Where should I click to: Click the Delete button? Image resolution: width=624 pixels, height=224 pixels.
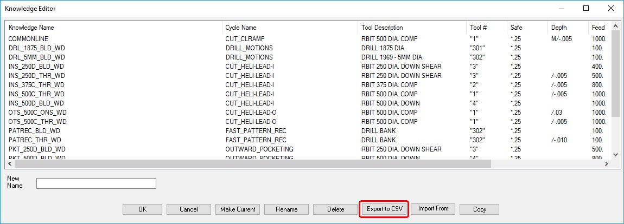(x=336, y=209)
